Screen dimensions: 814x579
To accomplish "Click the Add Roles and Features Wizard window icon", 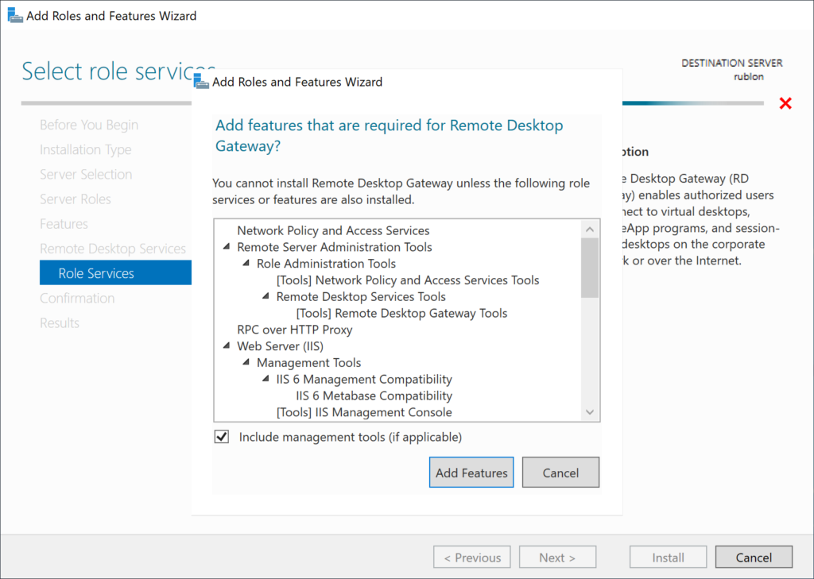I will click(x=14, y=14).
